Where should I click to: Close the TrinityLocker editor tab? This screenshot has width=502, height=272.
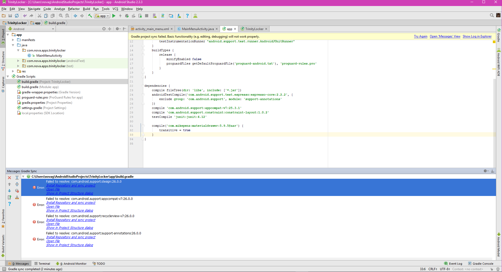tap(266, 29)
